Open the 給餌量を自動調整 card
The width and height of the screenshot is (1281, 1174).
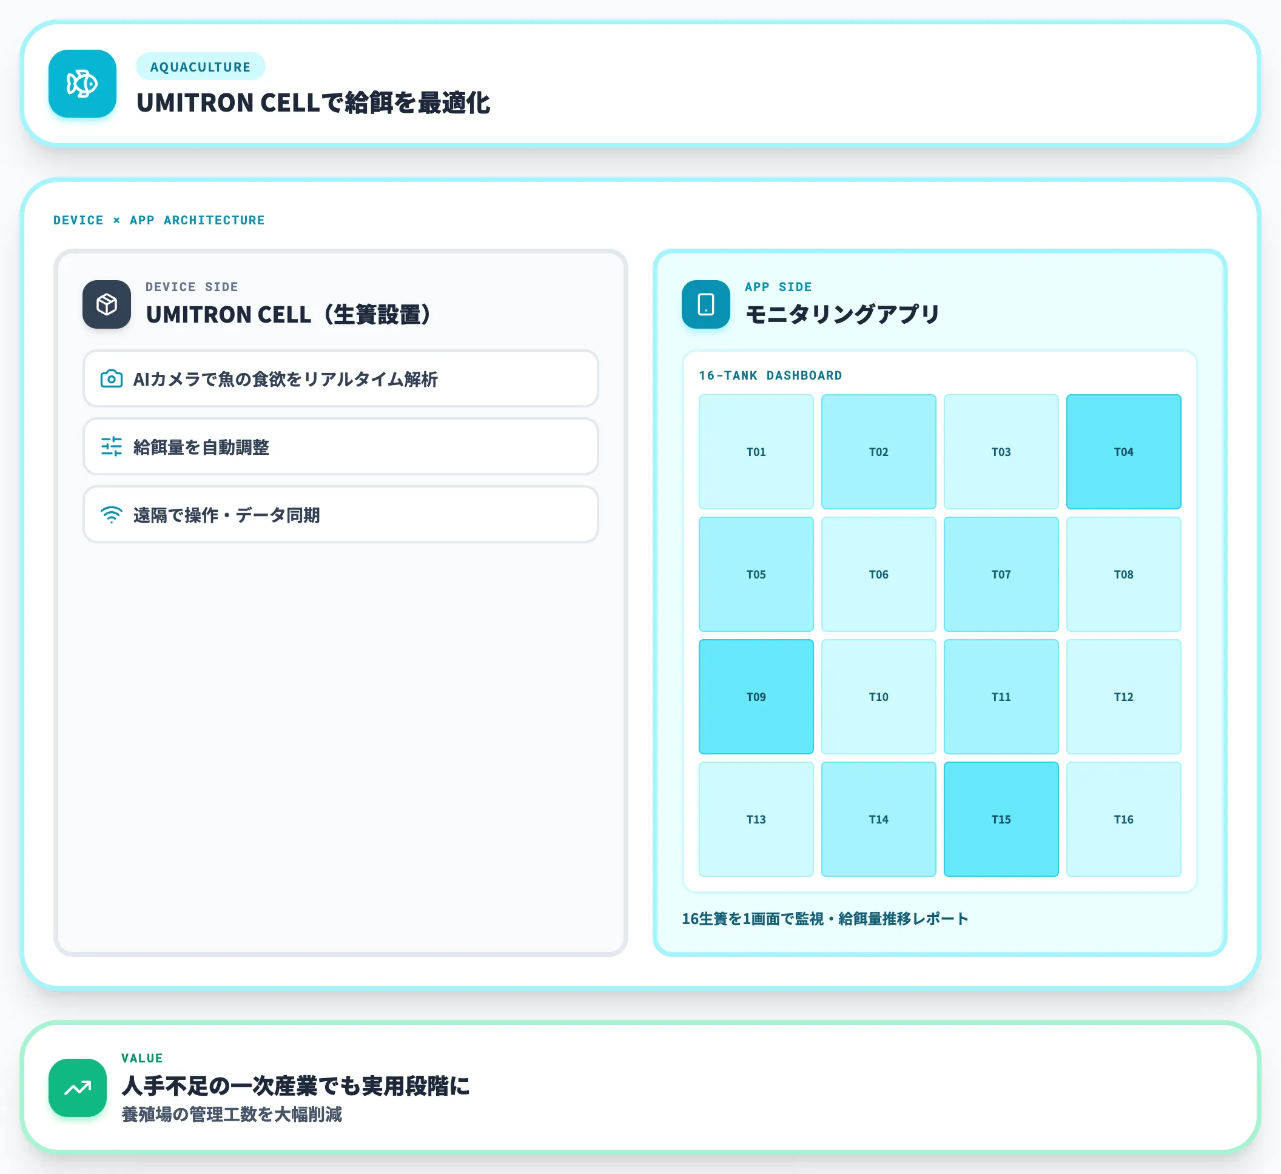pos(341,446)
